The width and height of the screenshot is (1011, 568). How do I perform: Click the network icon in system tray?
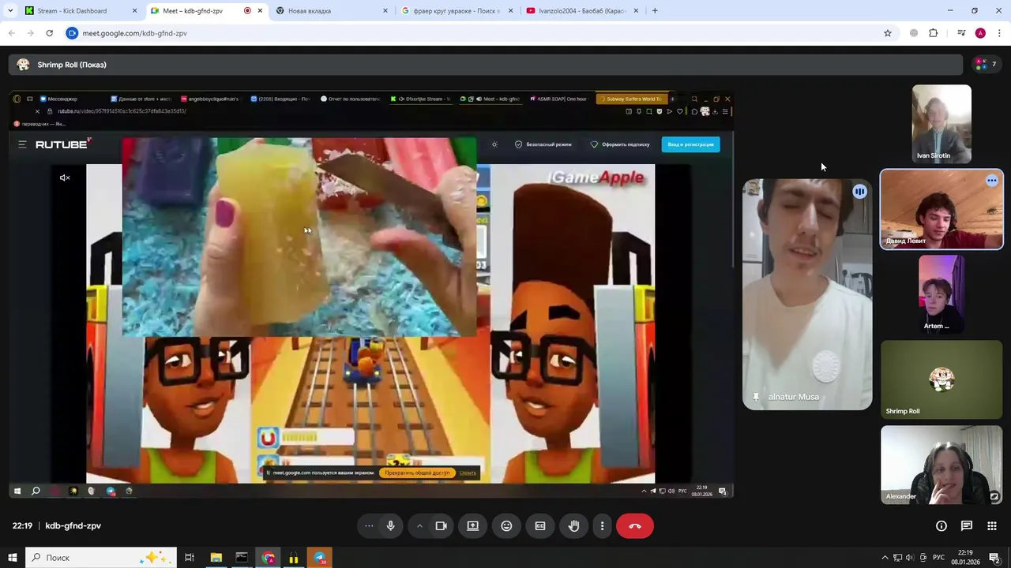click(897, 558)
